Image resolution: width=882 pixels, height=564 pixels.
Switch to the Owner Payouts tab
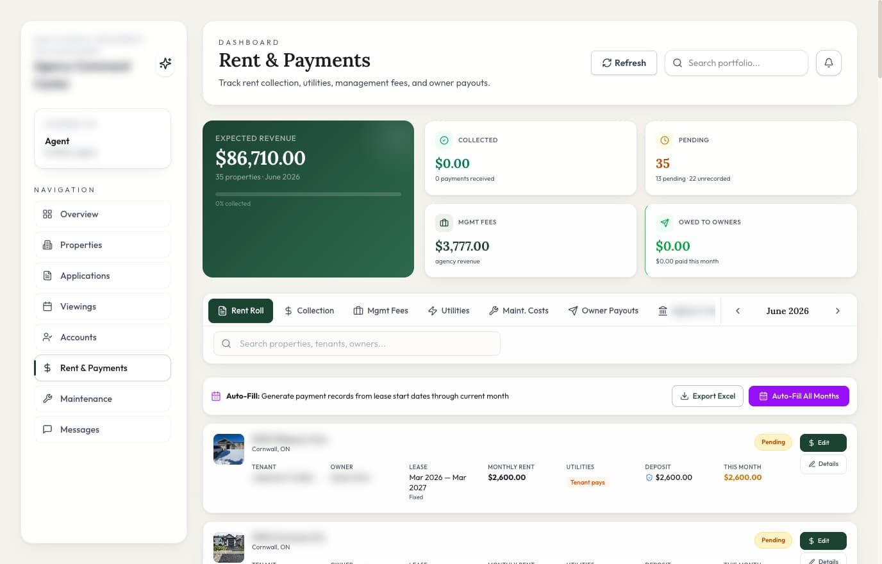click(x=603, y=311)
